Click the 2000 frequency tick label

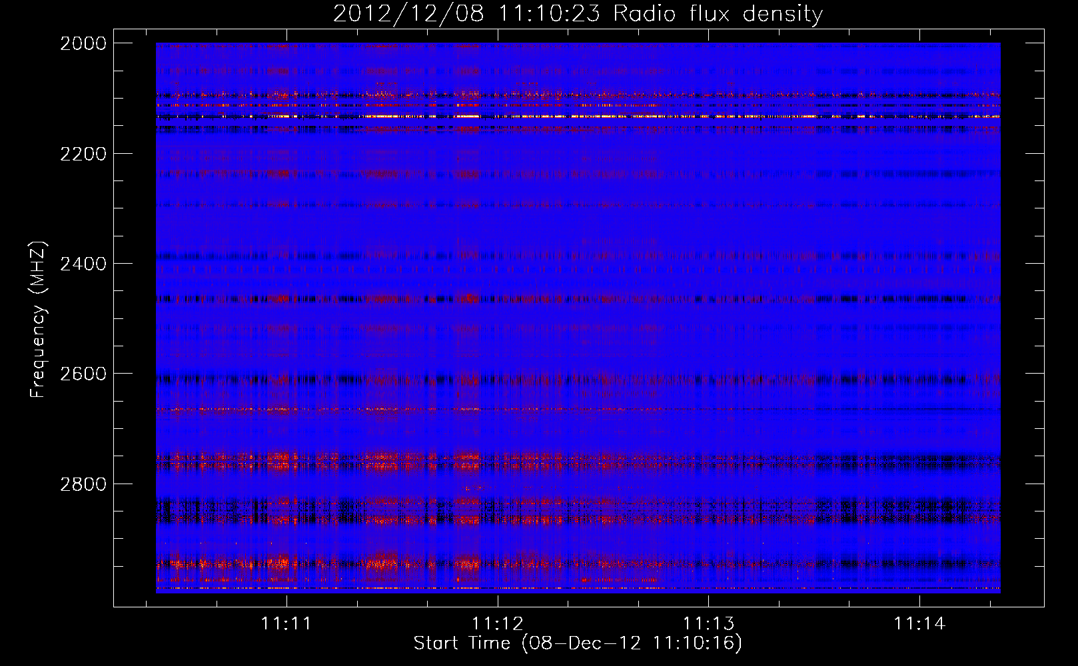[83, 43]
